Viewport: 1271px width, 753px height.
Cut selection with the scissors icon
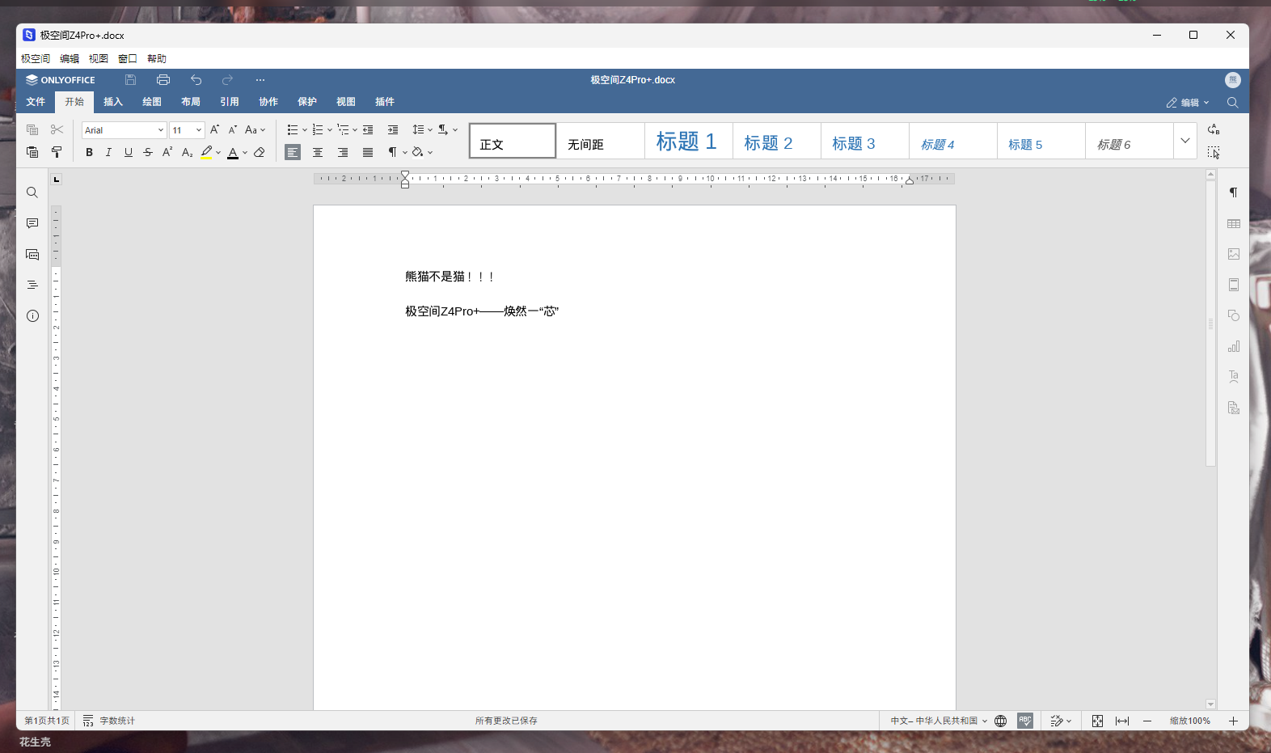57,129
